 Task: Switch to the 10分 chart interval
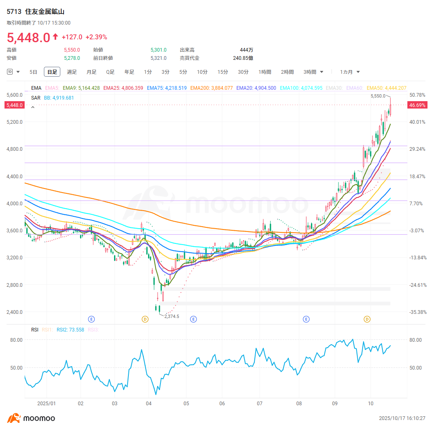click(202, 72)
